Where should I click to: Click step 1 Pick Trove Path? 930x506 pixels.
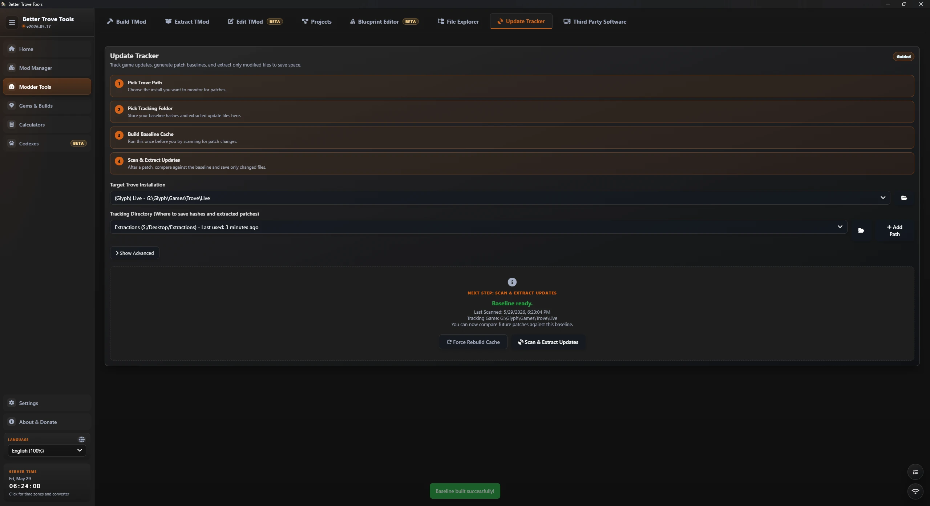[512, 86]
